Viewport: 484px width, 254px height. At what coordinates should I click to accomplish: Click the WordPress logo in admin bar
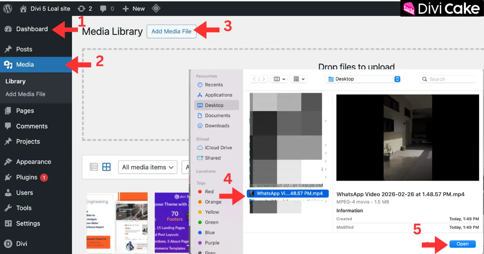click(x=8, y=8)
